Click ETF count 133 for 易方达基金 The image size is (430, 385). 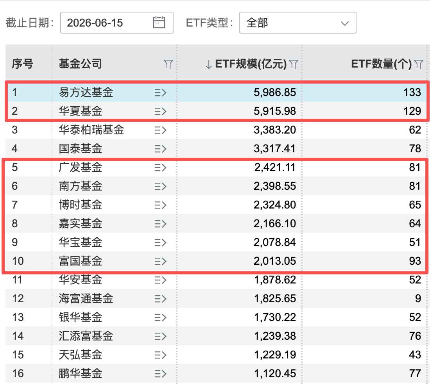pos(412,92)
